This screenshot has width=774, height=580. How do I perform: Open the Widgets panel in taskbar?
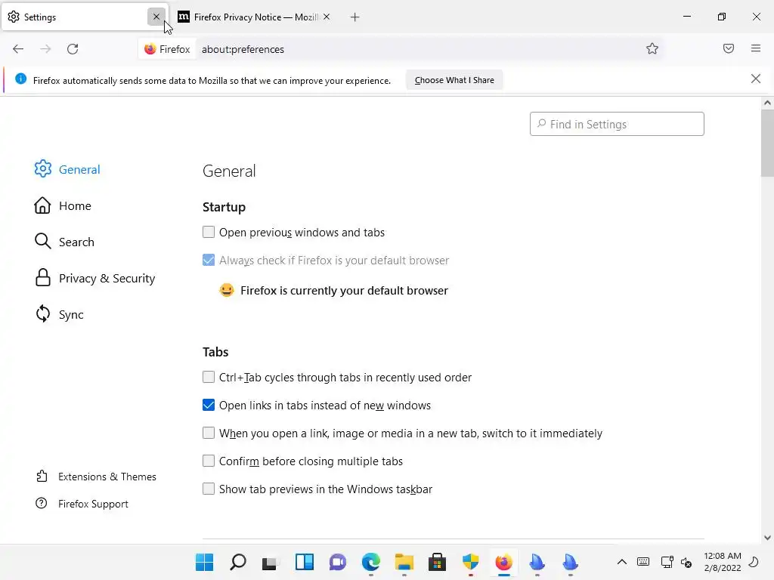[x=304, y=562]
